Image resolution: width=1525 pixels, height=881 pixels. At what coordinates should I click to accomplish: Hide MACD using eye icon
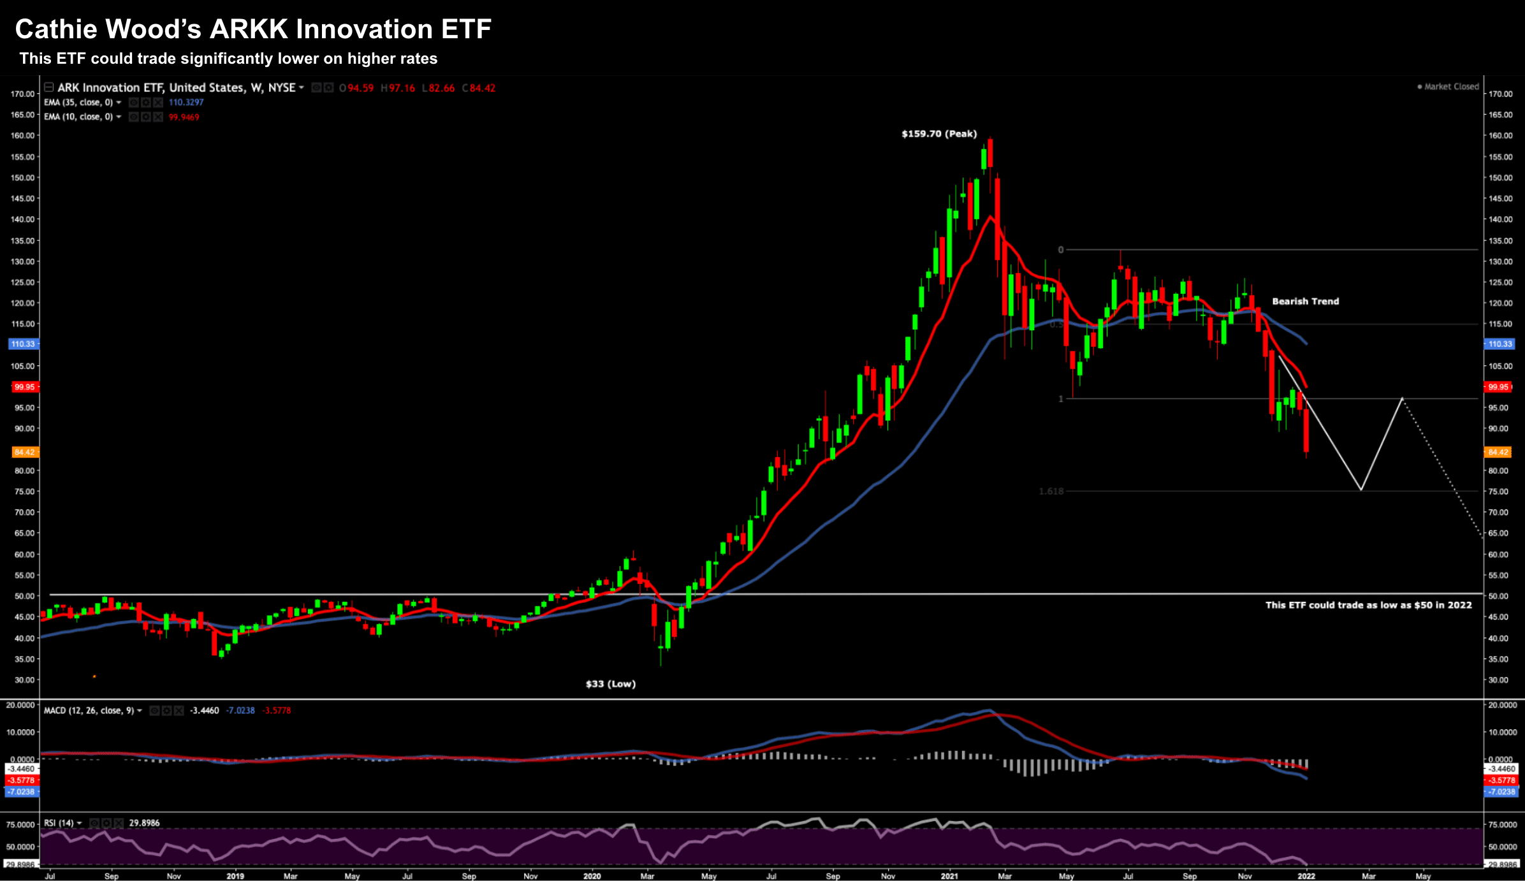tap(155, 711)
